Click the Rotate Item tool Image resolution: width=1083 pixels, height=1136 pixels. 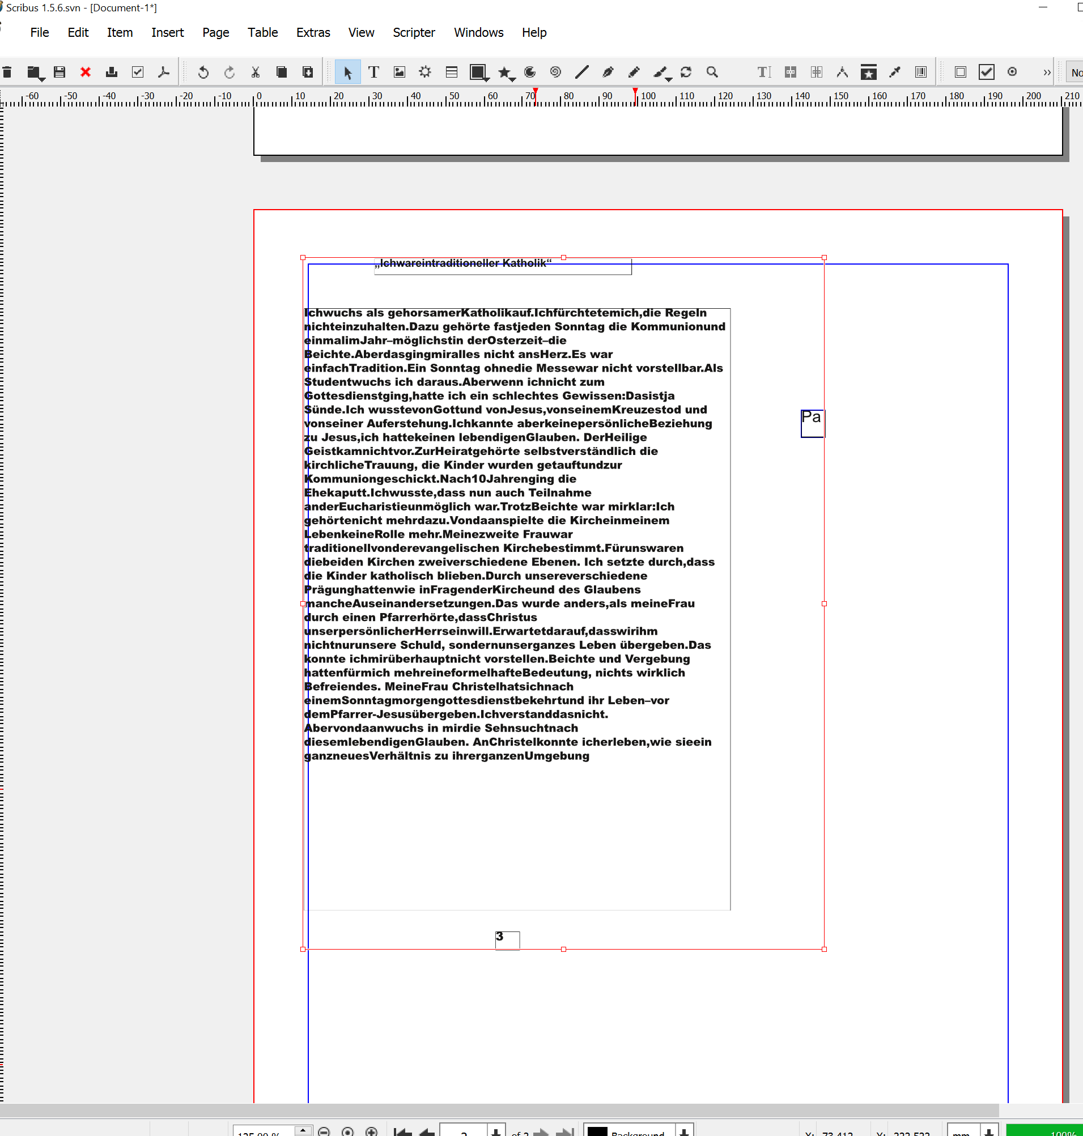(686, 72)
